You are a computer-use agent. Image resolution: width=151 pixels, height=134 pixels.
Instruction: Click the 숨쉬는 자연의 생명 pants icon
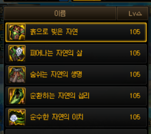click(17, 75)
